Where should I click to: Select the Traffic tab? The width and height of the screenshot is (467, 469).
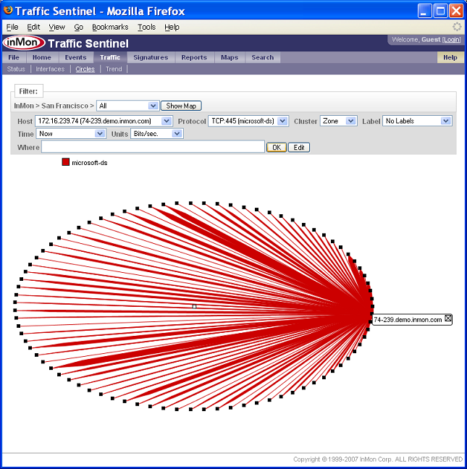click(110, 57)
